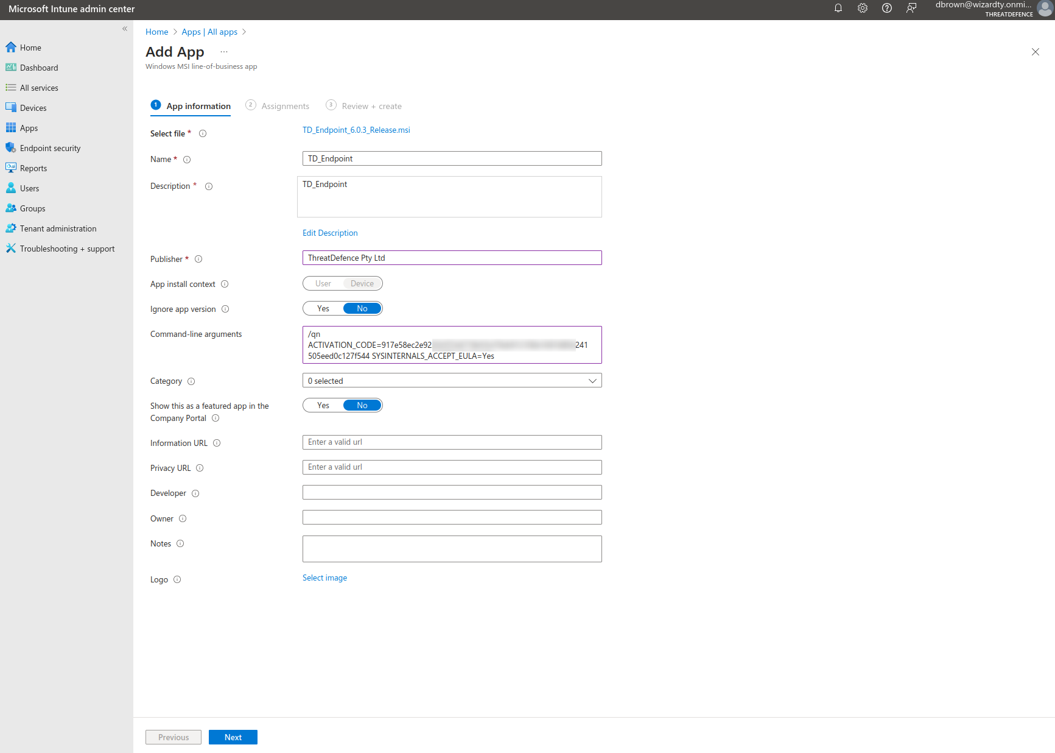This screenshot has height=753, width=1055.
Task: Open the ellipsis more menu beside Add App
Action: [224, 52]
